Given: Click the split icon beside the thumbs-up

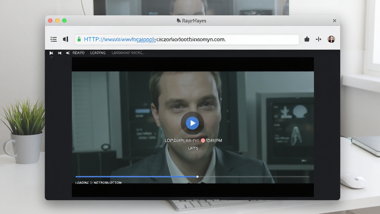Looking at the screenshot, I should coord(318,39).
